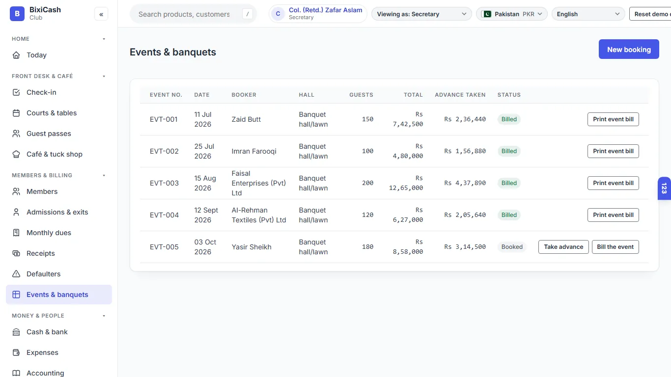
Task: Collapse the sidebar with the chevron button
Action: click(x=101, y=14)
